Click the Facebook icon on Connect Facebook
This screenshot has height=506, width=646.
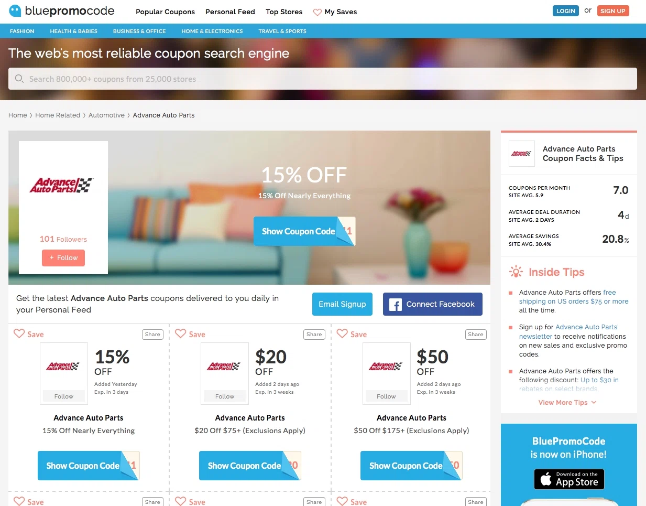(396, 305)
